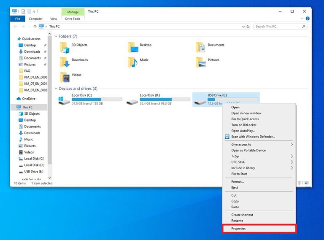Screen dimensions: 324x240
Task: Collapse the Folders (7) section
Action: click(56, 36)
